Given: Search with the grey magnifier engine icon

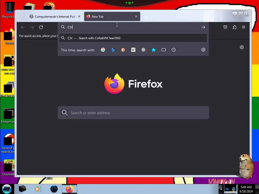Looking at the screenshot, I should [x=143, y=50].
